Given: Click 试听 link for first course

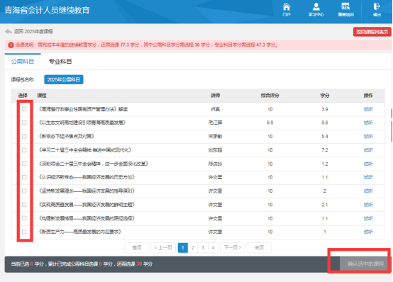Looking at the screenshot, I should click(x=368, y=109).
